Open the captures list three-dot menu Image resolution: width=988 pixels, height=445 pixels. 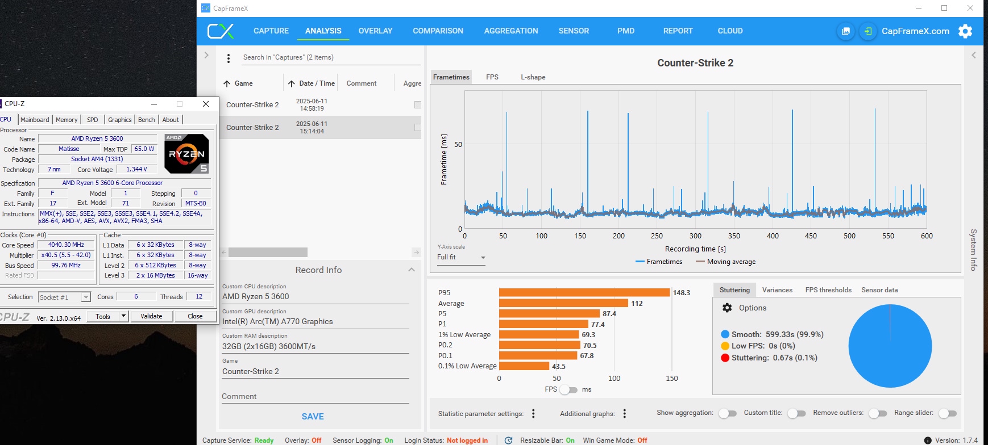[x=229, y=58]
